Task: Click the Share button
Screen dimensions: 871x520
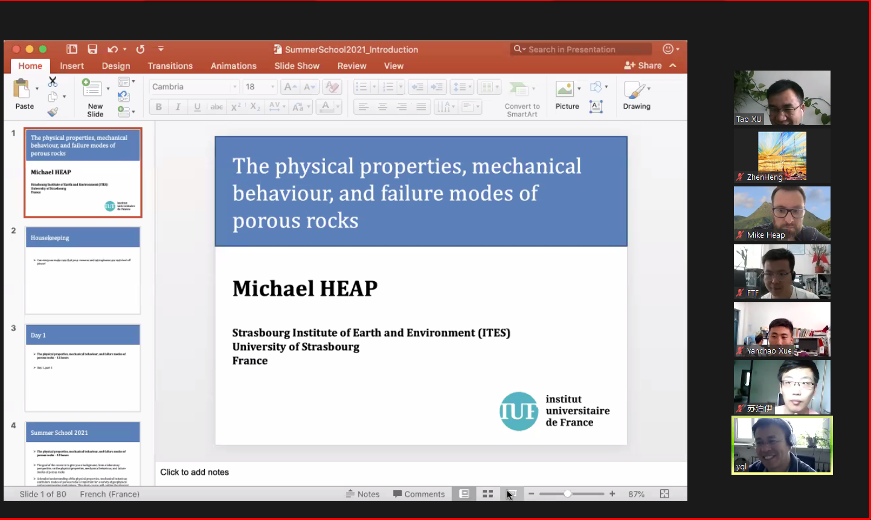Action: click(x=643, y=65)
